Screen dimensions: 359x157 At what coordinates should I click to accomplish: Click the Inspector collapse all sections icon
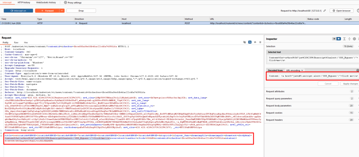click(x=349, y=39)
